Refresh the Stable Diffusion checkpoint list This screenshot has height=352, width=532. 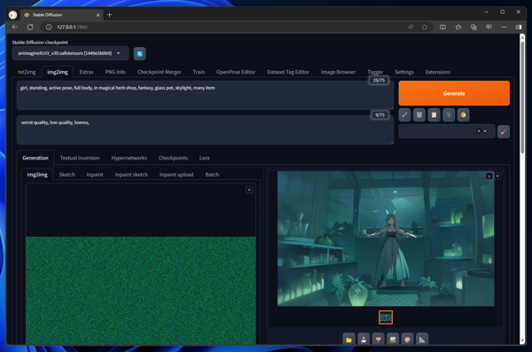(139, 53)
